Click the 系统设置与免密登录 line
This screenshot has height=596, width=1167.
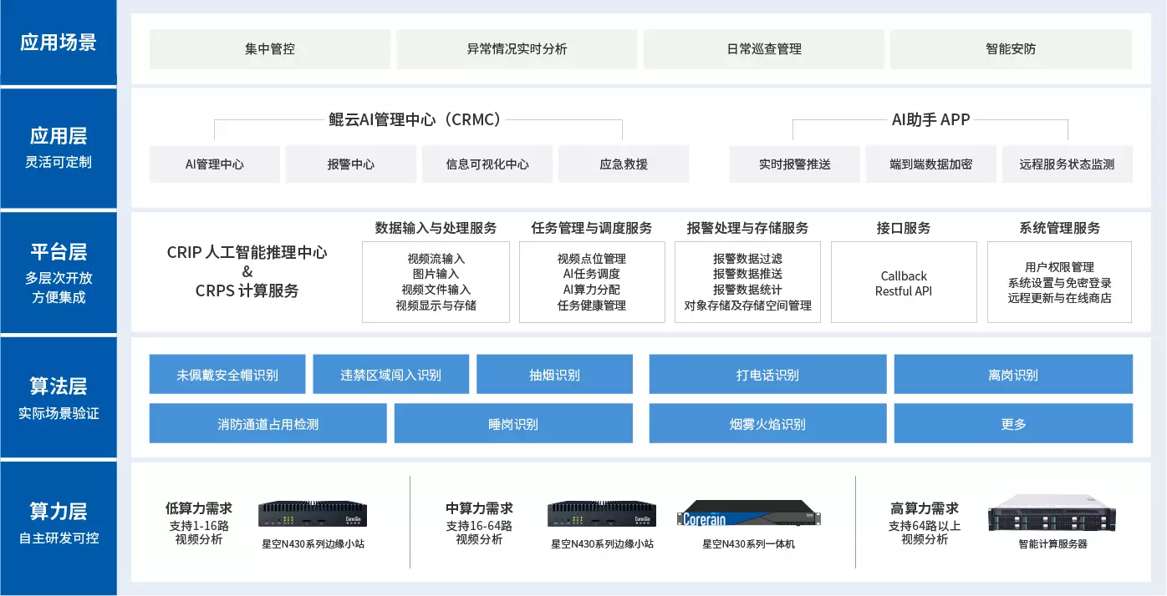pyautogui.click(x=1059, y=283)
